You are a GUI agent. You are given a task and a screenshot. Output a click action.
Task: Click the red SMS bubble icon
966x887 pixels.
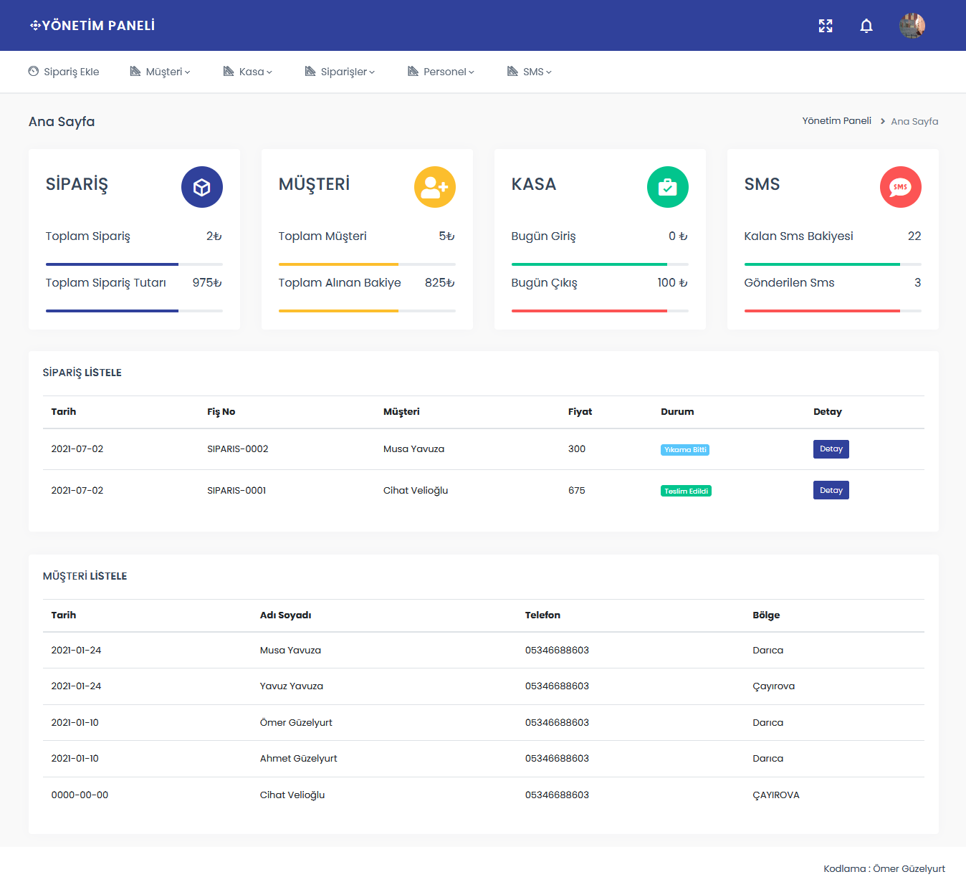[x=901, y=187]
